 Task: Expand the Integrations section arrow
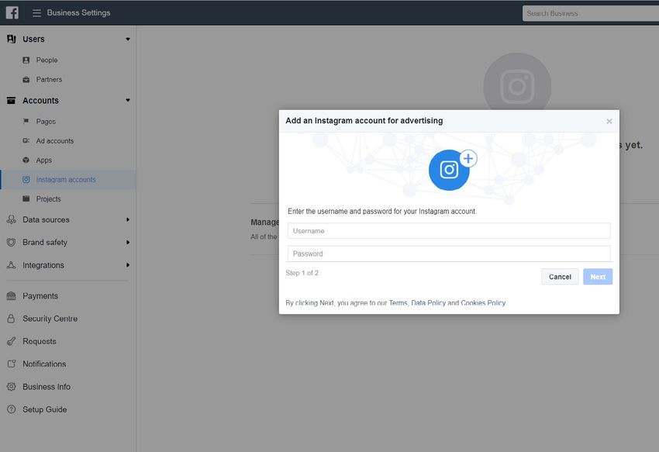coord(128,265)
